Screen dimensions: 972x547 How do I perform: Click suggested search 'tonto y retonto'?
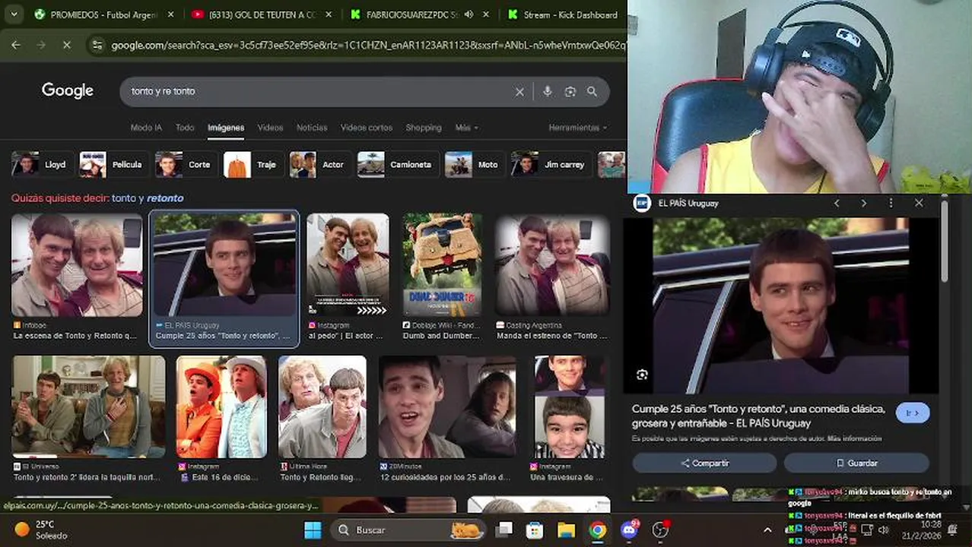[x=148, y=198]
